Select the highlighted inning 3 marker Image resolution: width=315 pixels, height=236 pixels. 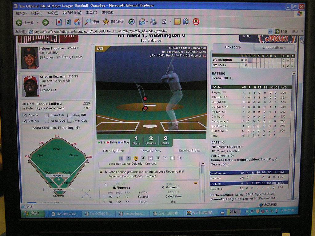click(136, 159)
